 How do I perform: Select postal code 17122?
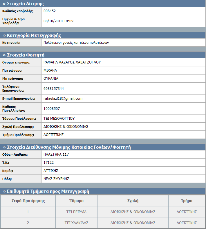tap(48, 163)
